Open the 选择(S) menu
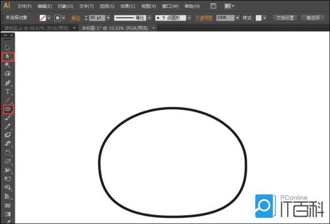Image resolution: width=330 pixels, height=224 pixels. coord(107,6)
